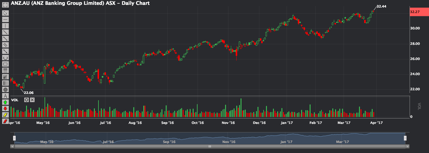Click the Apr '17 date axis label
429x153 pixels.
(377, 123)
